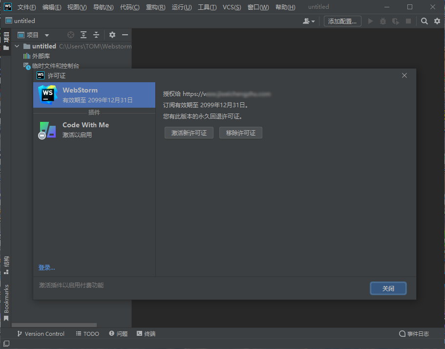Open the 事件日志 panel

[x=414, y=334]
